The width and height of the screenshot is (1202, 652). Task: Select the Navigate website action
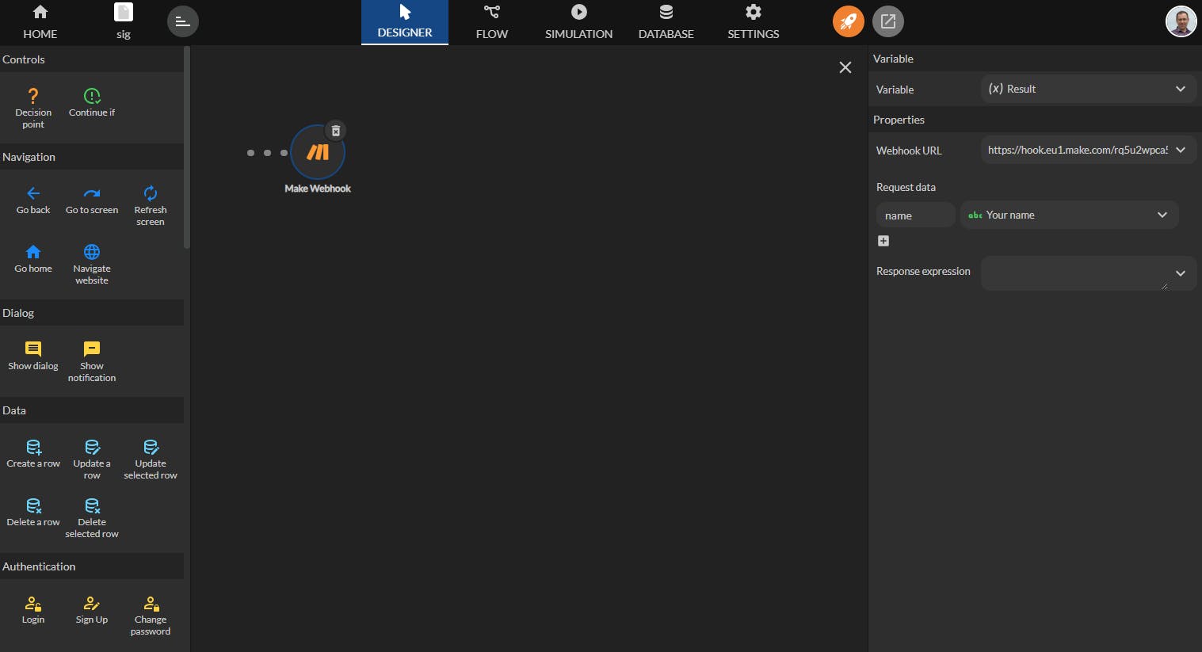[x=92, y=264]
